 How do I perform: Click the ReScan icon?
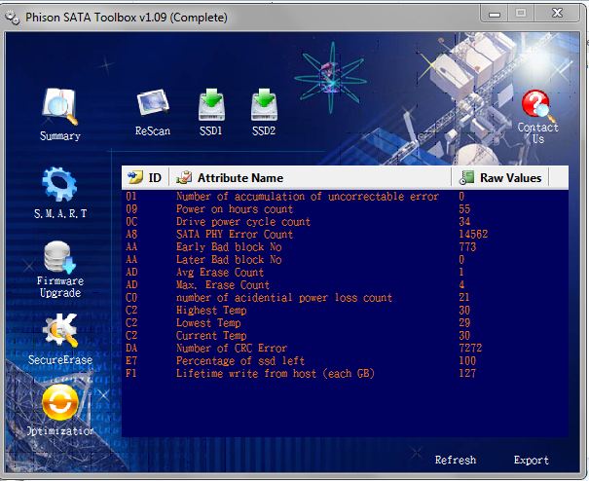[153, 102]
